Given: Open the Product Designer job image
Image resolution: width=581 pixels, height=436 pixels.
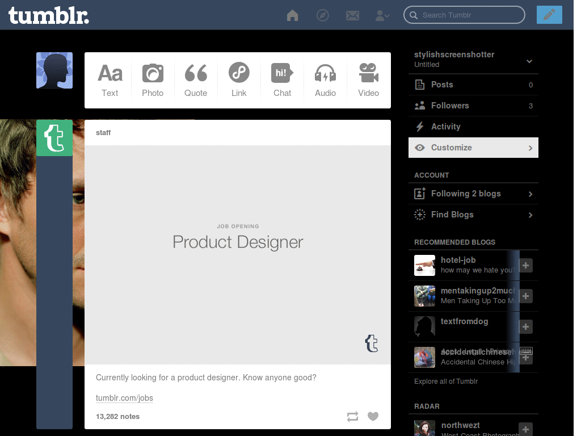Looking at the screenshot, I should pos(238,254).
